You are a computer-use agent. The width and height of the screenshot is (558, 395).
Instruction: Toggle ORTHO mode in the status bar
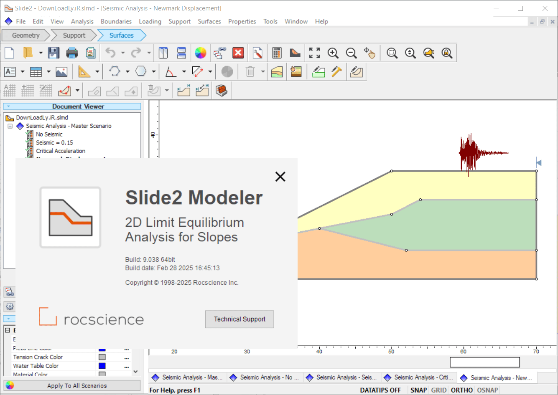tap(462, 390)
